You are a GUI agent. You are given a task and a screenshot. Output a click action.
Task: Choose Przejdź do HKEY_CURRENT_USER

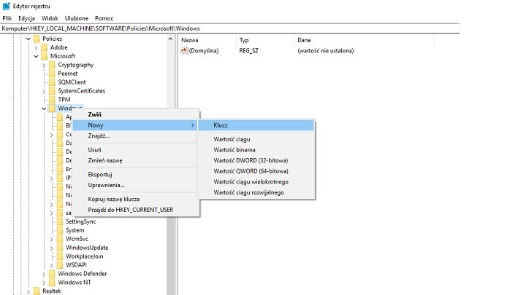coord(136,210)
